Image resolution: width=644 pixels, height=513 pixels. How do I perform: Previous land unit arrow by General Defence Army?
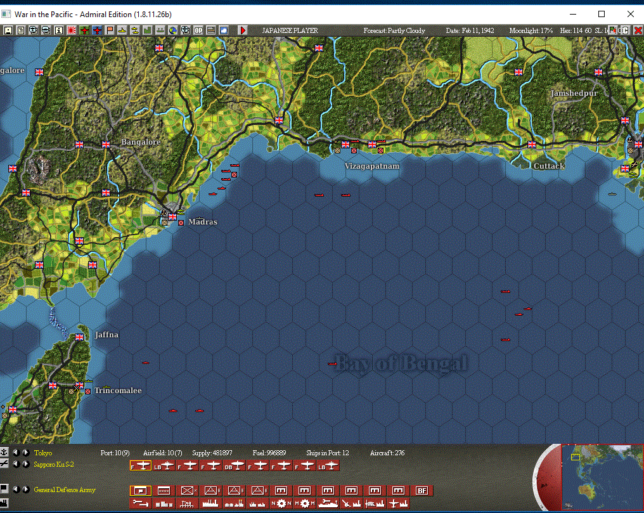point(16,489)
